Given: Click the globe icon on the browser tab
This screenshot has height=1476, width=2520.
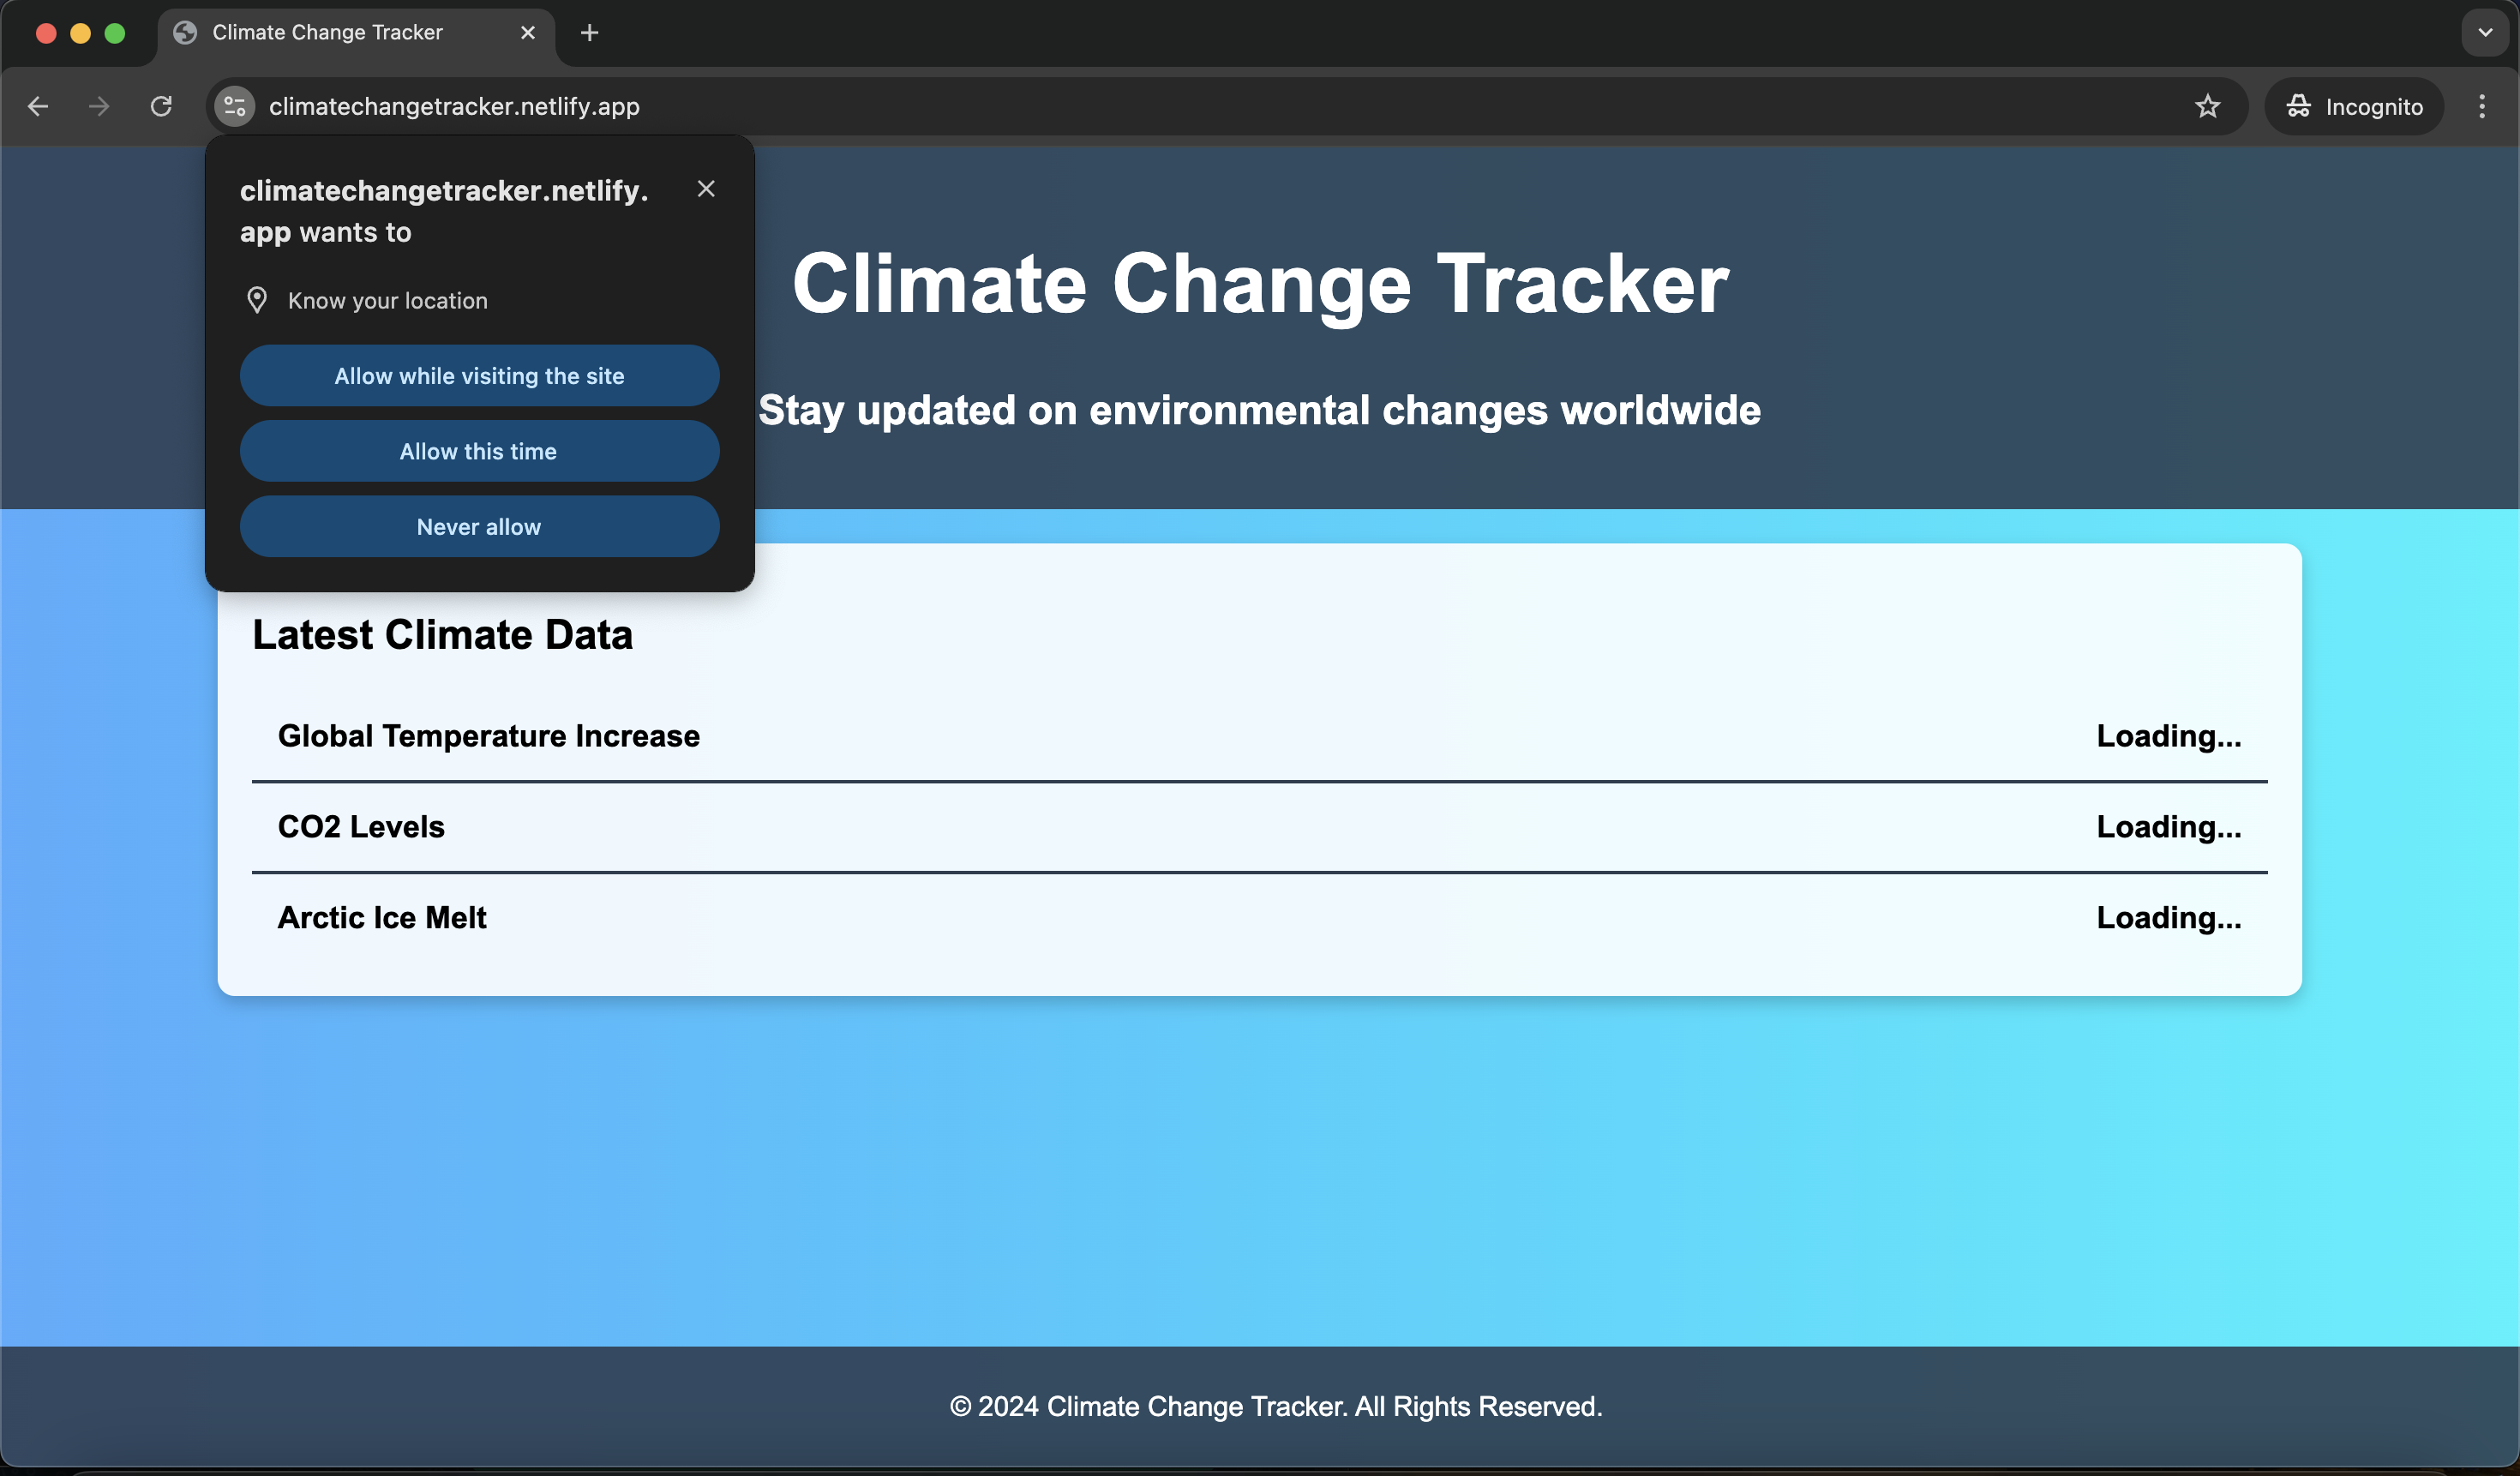Looking at the screenshot, I should 184,32.
